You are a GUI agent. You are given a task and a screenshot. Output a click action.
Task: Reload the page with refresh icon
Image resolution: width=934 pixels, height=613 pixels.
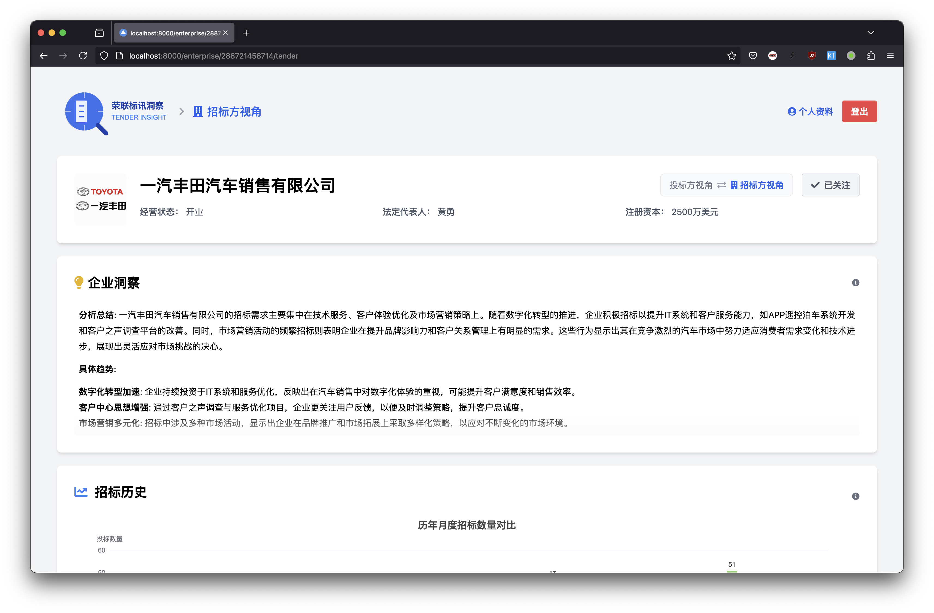pyautogui.click(x=83, y=56)
